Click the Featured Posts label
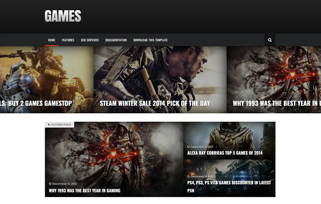 coord(60,125)
